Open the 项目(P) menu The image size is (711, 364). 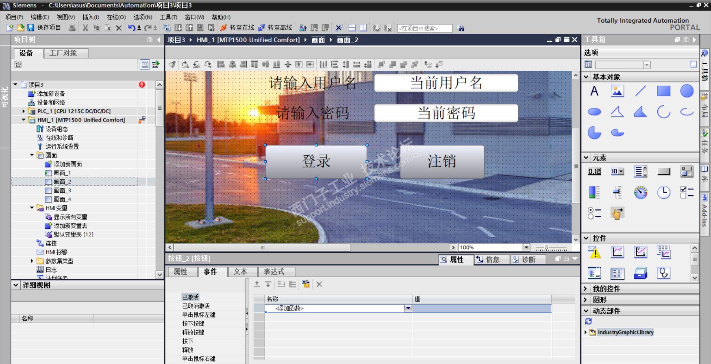pos(14,17)
